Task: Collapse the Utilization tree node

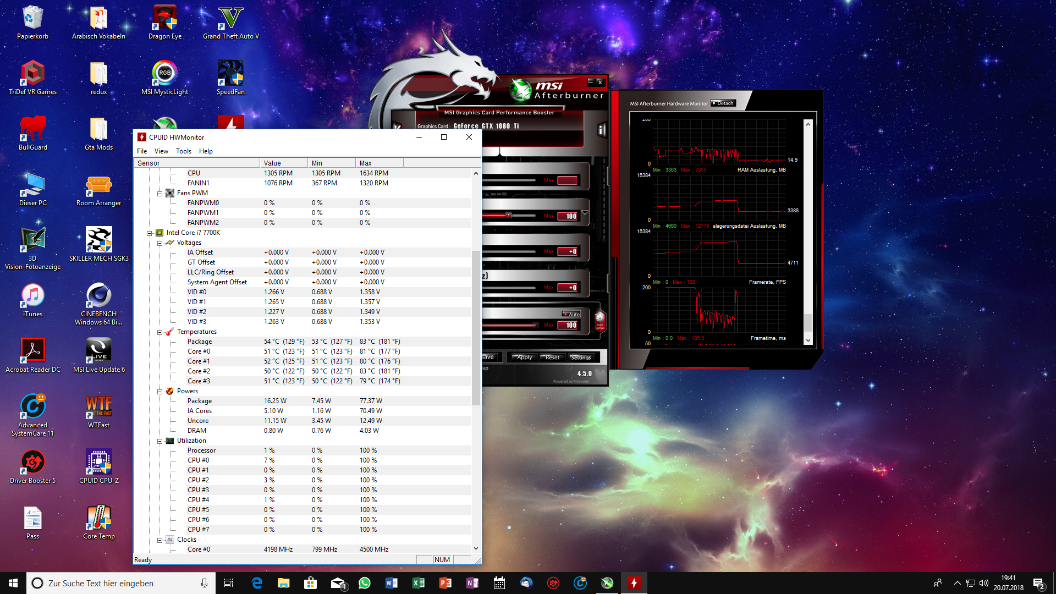Action: coord(160,441)
